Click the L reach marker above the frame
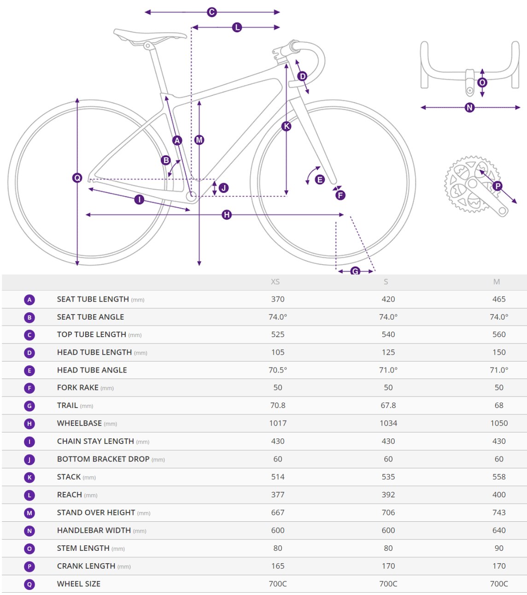 pyautogui.click(x=237, y=28)
